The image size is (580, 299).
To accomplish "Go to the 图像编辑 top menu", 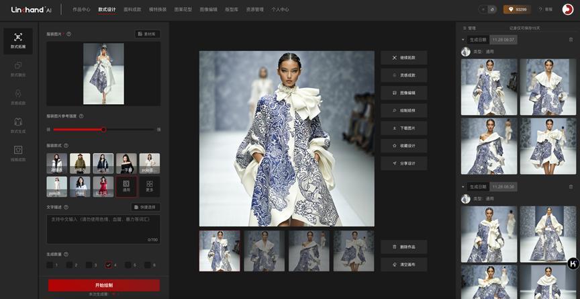I will click(x=208, y=9).
